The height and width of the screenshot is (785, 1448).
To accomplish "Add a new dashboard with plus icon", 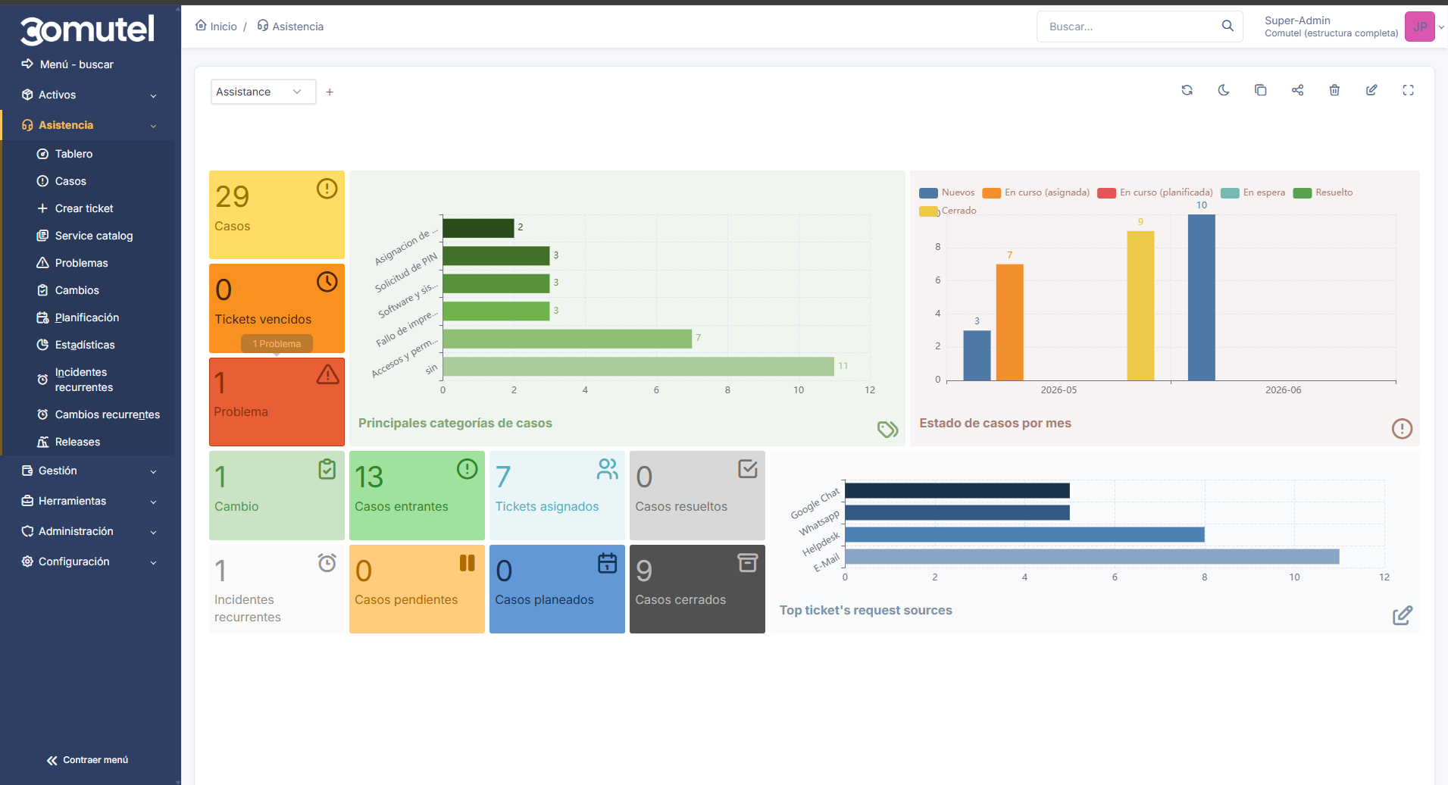I will [x=330, y=92].
